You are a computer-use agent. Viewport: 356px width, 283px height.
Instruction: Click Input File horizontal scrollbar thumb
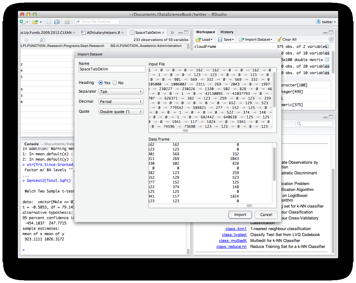click(186, 131)
